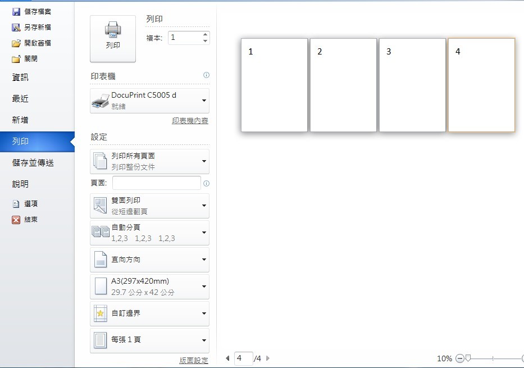Click the A3 paper size icon

pos(101,286)
